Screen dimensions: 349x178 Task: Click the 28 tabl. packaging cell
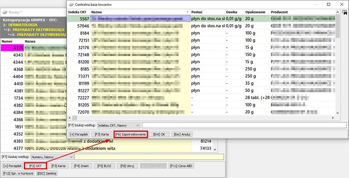[x=257, y=98]
